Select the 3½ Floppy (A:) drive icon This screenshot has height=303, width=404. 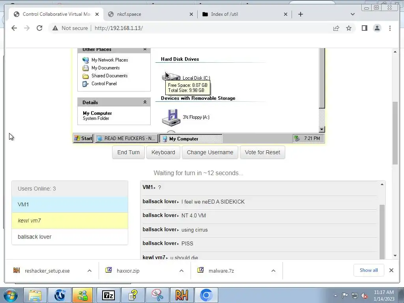tap(171, 117)
